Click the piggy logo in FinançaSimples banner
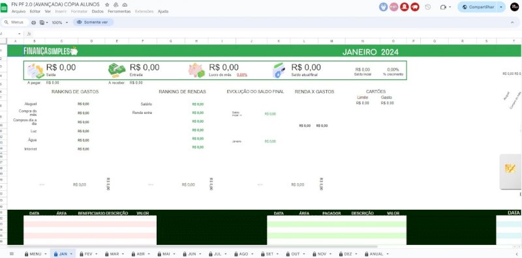This screenshot has width=522, height=258. 74,51
